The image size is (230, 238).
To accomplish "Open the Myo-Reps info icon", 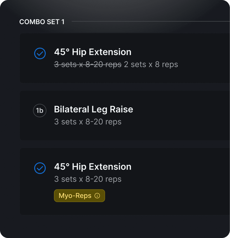I will pyautogui.click(x=97, y=196).
